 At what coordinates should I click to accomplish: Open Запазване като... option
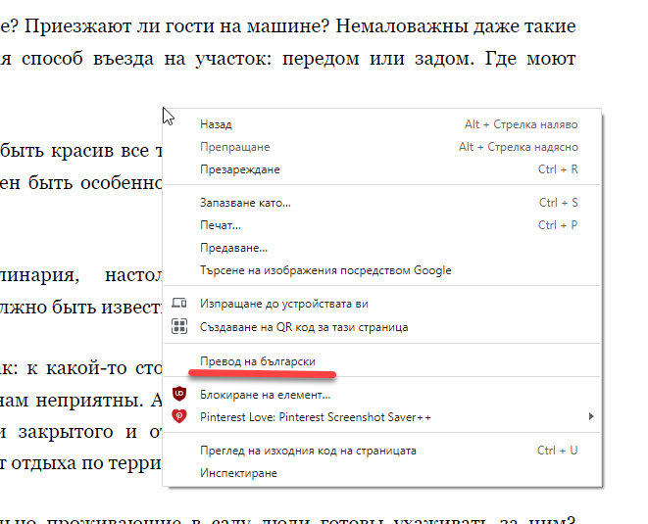(382, 203)
